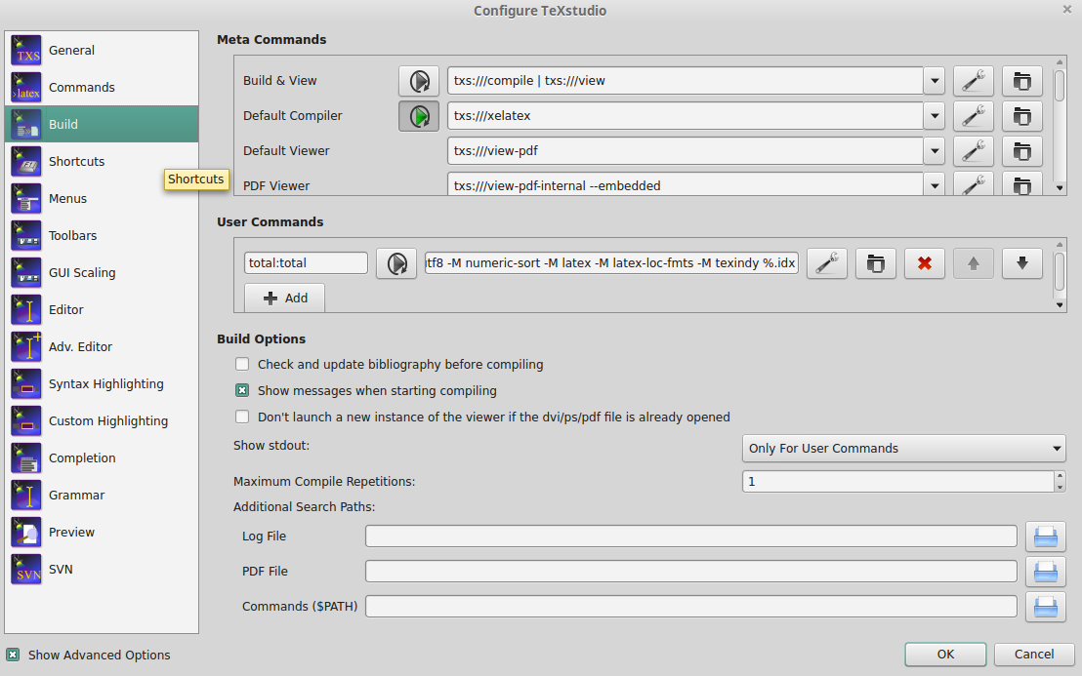Open Syntax Highlighting settings
The image size is (1082, 676).
102,383
